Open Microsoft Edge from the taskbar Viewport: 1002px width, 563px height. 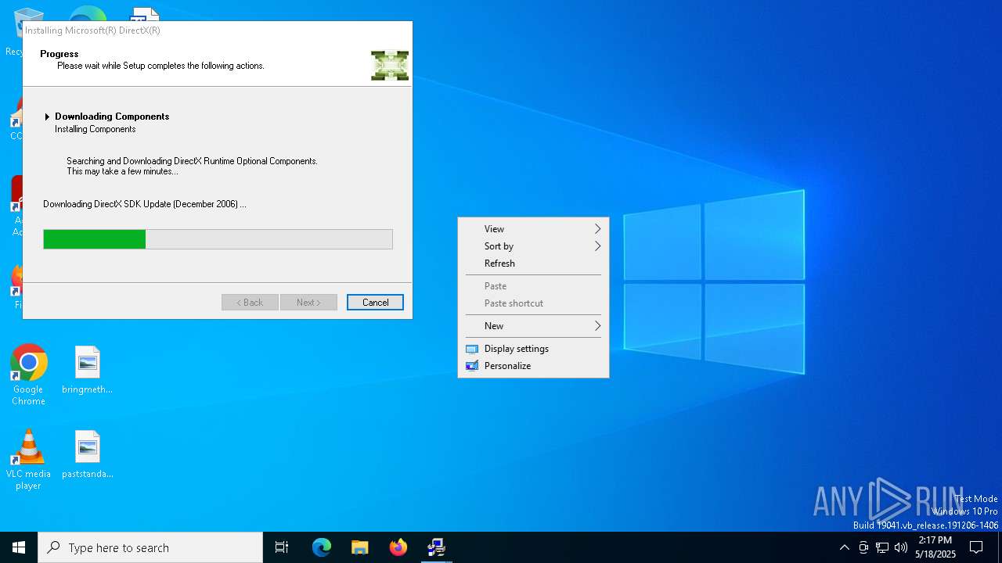point(322,547)
